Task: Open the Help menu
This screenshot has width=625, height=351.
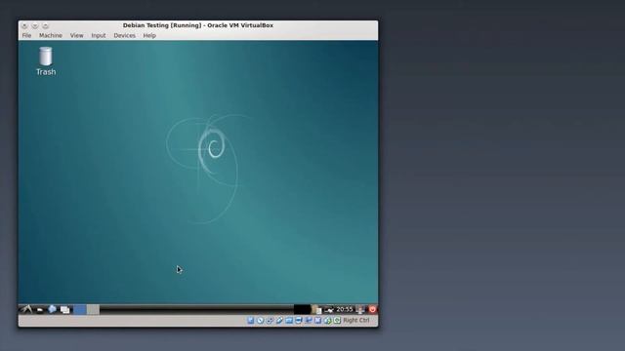Action: (x=149, y=35)
